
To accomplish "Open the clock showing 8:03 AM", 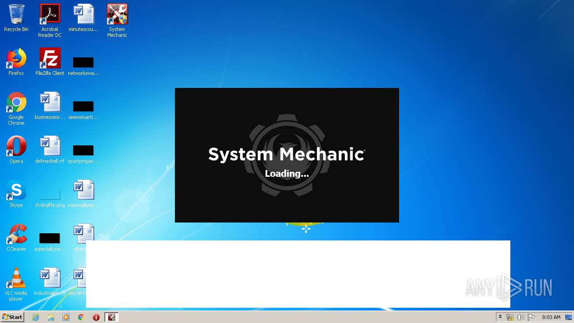I will (x=551, y=317).
